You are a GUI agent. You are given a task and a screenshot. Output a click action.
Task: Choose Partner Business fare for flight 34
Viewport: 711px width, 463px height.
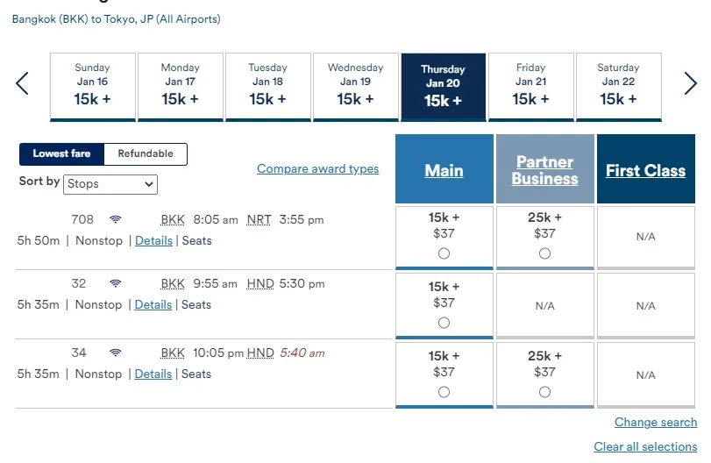coord(544,392)
